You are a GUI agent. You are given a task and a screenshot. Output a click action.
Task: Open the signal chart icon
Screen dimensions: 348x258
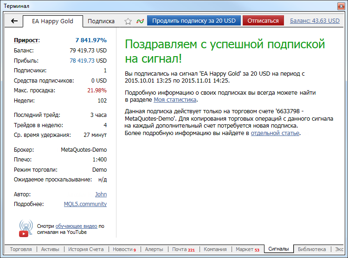coord(140,21)
